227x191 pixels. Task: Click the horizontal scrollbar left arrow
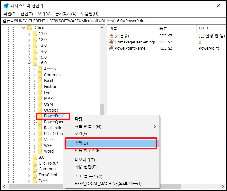4,186
